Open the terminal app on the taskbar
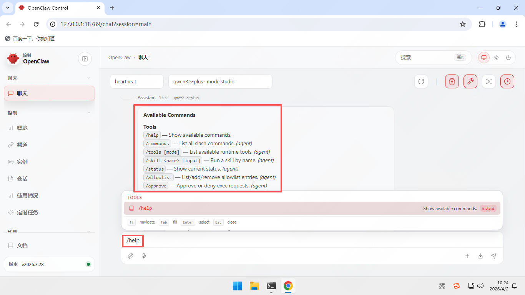The height and width of the screenshot is (295, 525). pyautogui.click(x=271, y=286)
